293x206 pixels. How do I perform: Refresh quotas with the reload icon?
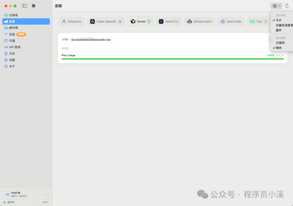287,6
